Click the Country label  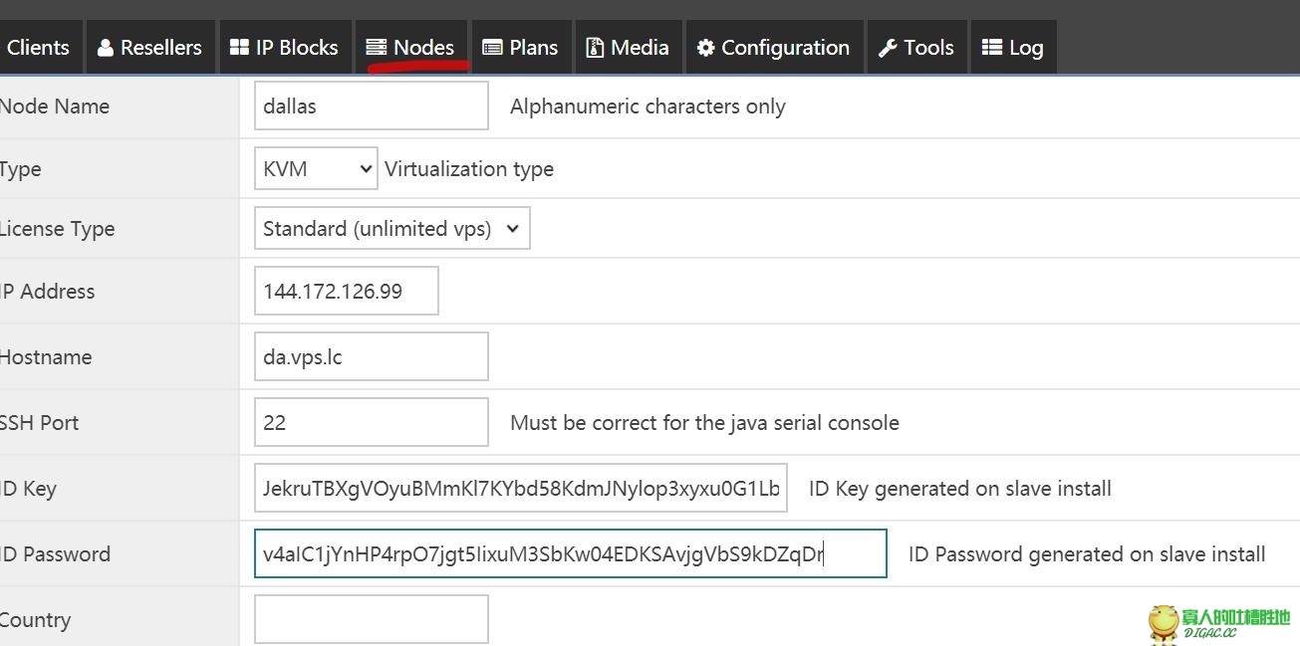36,620
